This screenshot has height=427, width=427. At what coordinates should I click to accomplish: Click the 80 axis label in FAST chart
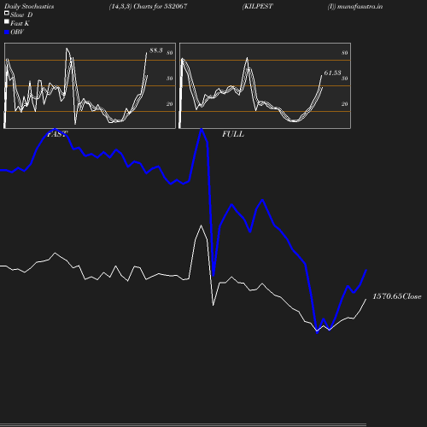click(170, 53)
